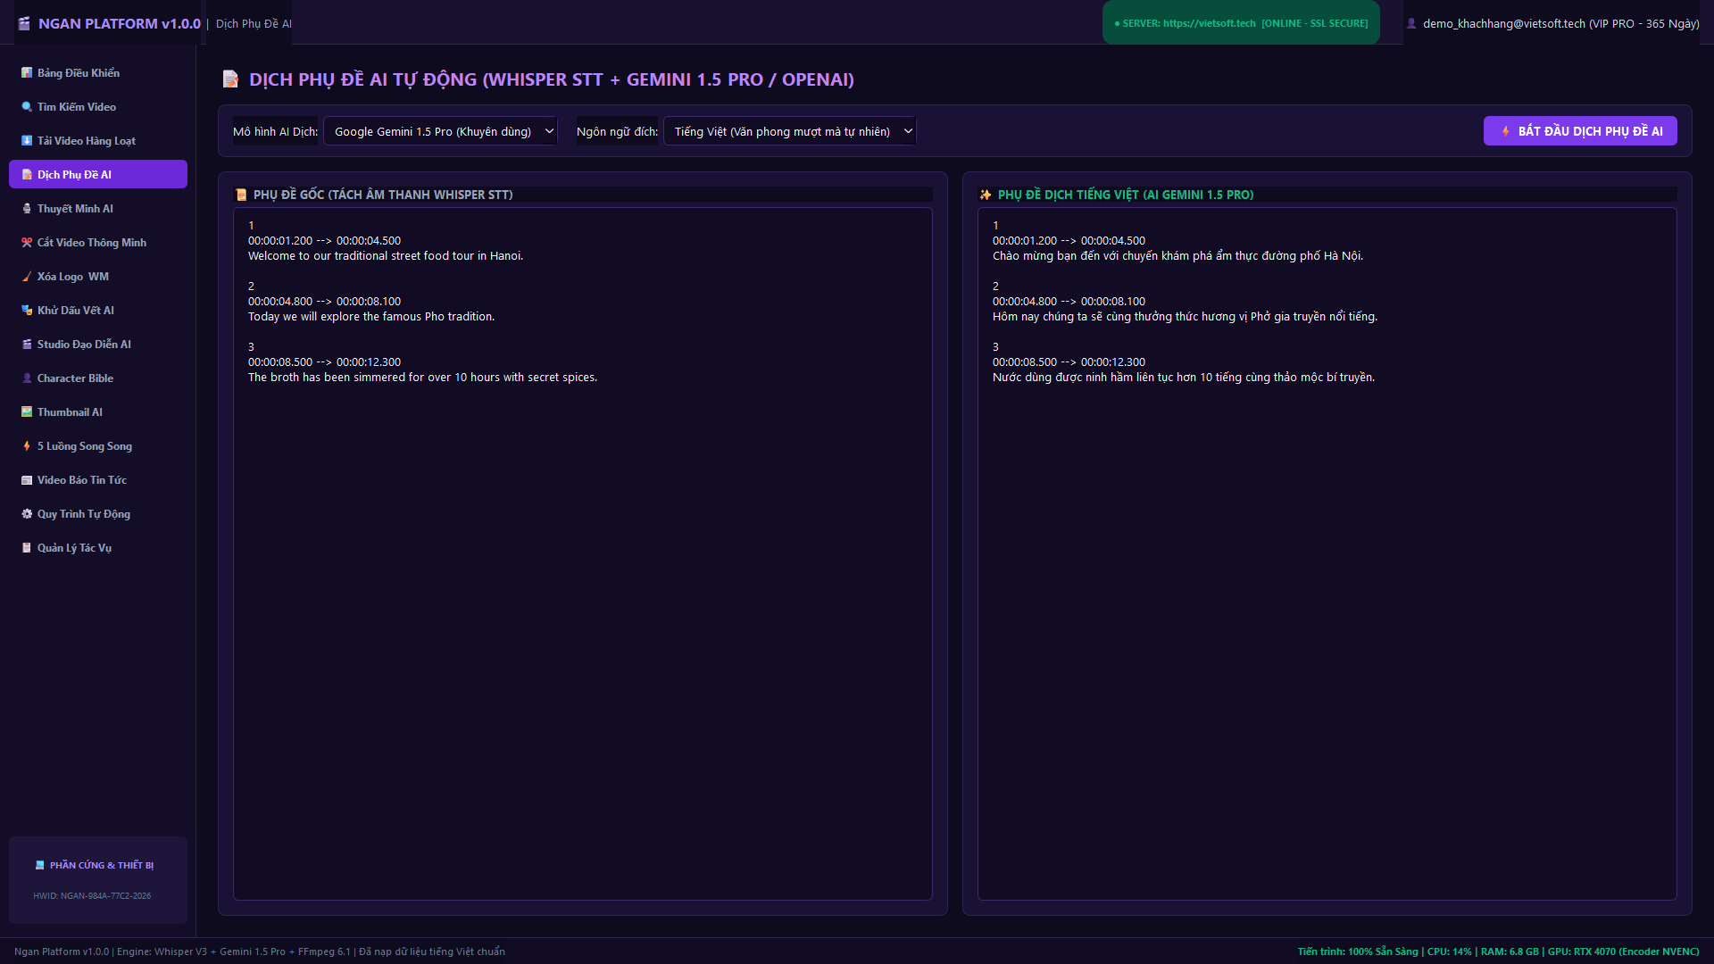The width and height of the screenshot is (1714, 964).
Task: Click the Thuyết Minh AI microphone icon
Action: [27, 209]
